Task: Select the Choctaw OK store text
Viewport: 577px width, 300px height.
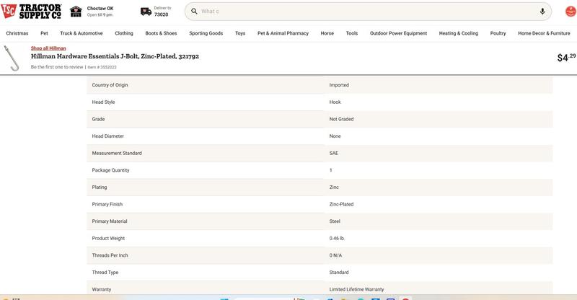Action: tap(100, 8)
